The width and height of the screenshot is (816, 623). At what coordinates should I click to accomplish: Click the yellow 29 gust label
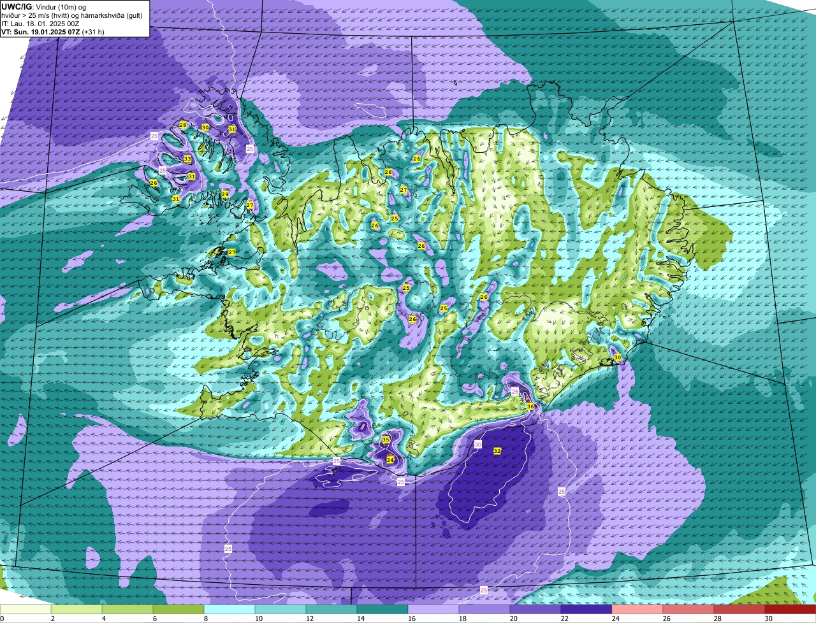[225, 194]
